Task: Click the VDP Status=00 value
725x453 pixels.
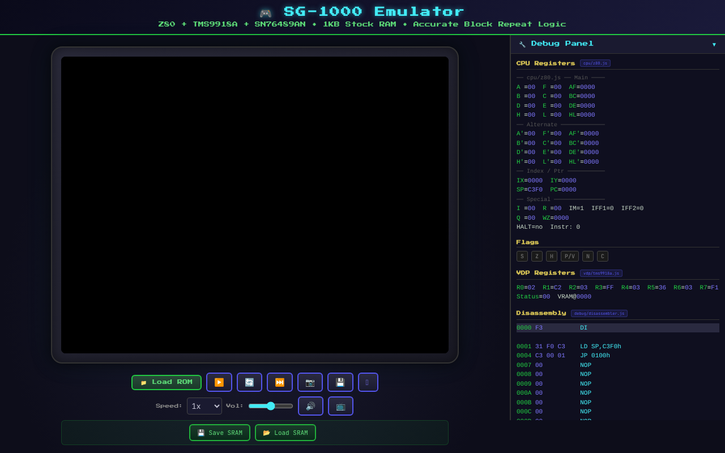Action: point(533,297)
